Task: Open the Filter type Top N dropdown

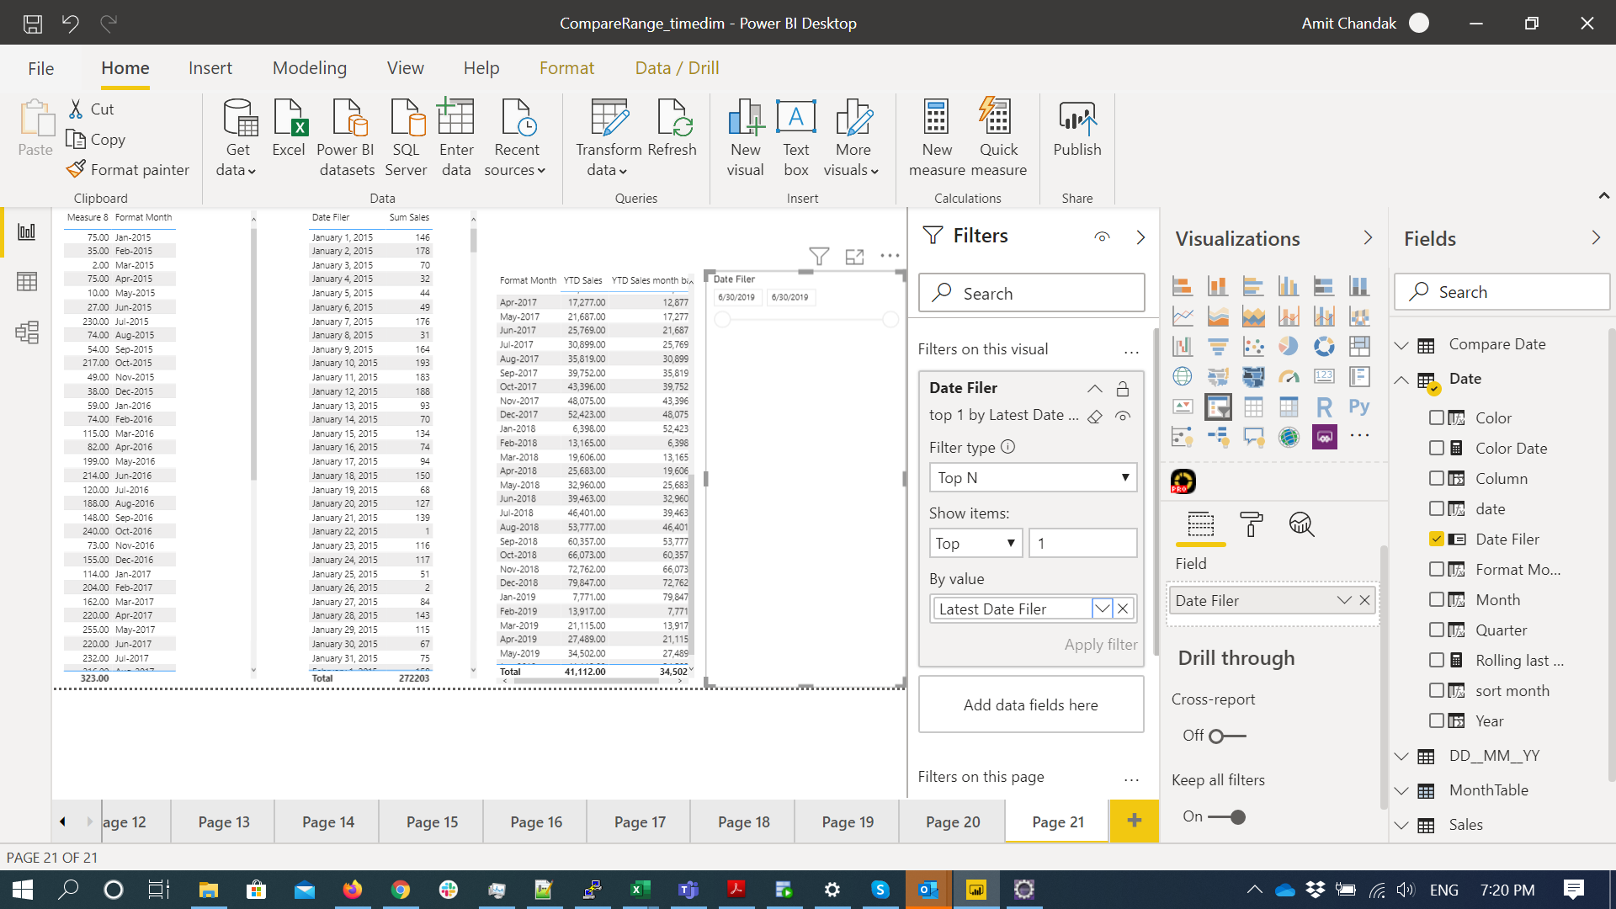Action: coord(1033,477)
